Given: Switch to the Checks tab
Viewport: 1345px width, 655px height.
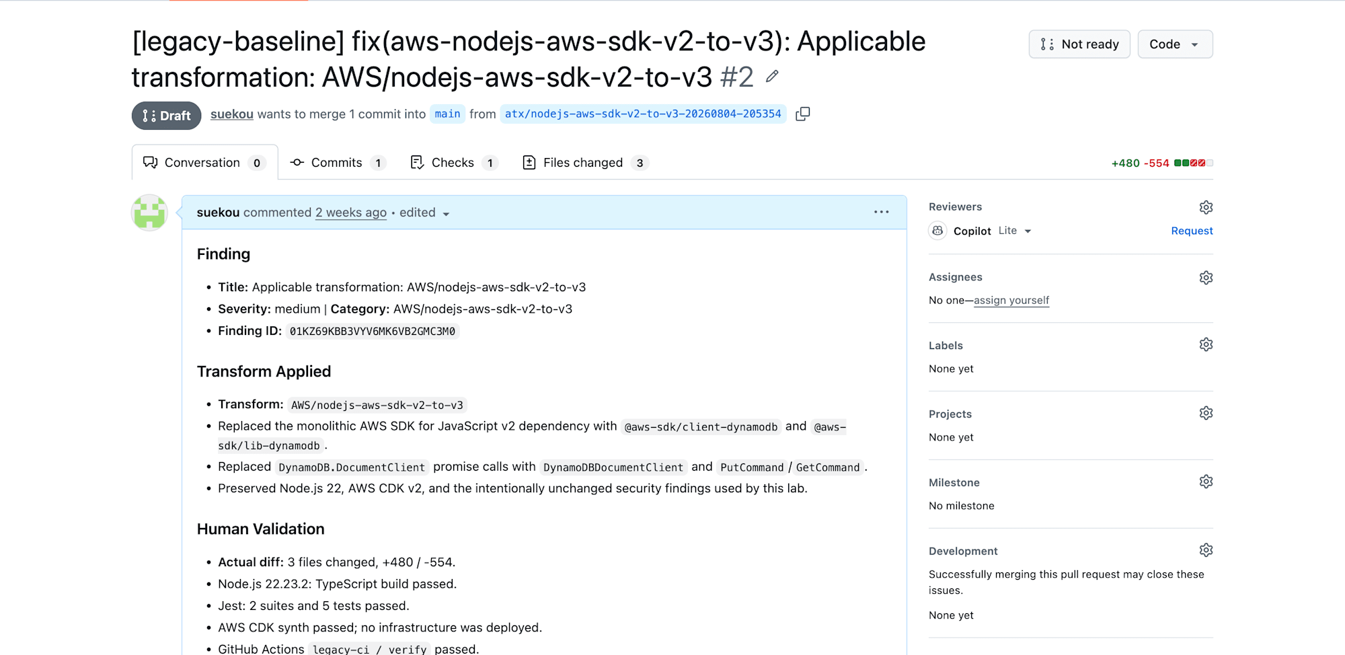Looking at the screenshot, I should (454, 163).
